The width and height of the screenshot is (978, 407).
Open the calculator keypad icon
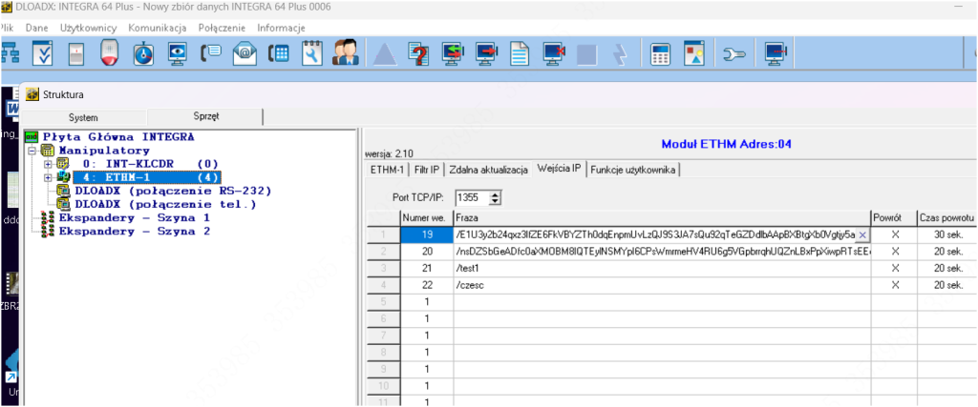coord(660,53)
